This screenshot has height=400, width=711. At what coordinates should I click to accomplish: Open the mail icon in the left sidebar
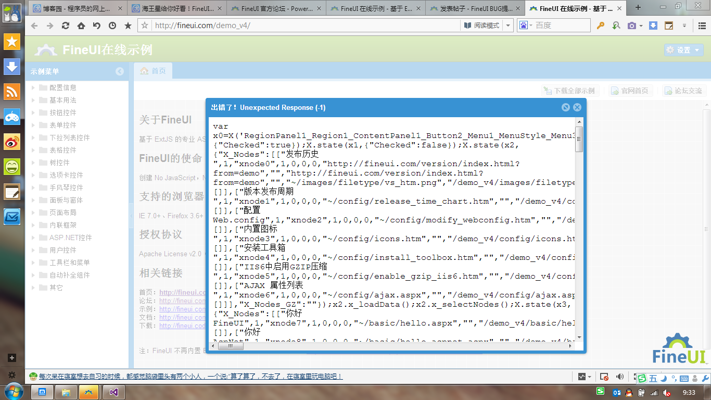[x=12, y=217]
